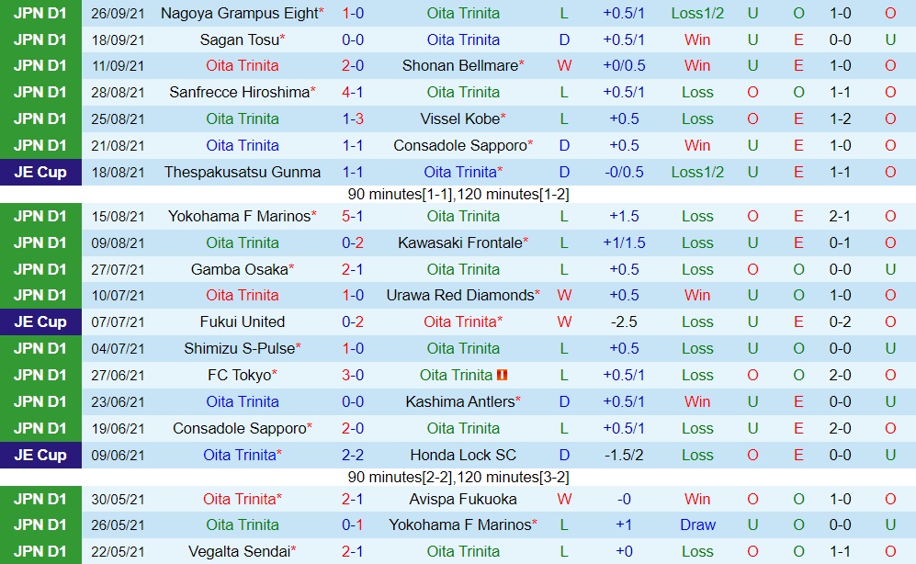Select the Shimizu S-Pulse team name
This screenshot has width=916, height=564.
coord(239,348)
